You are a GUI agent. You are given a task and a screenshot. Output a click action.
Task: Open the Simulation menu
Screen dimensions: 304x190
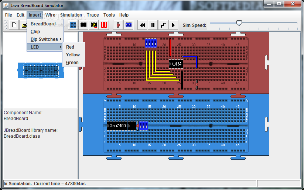tap(71, 15)
